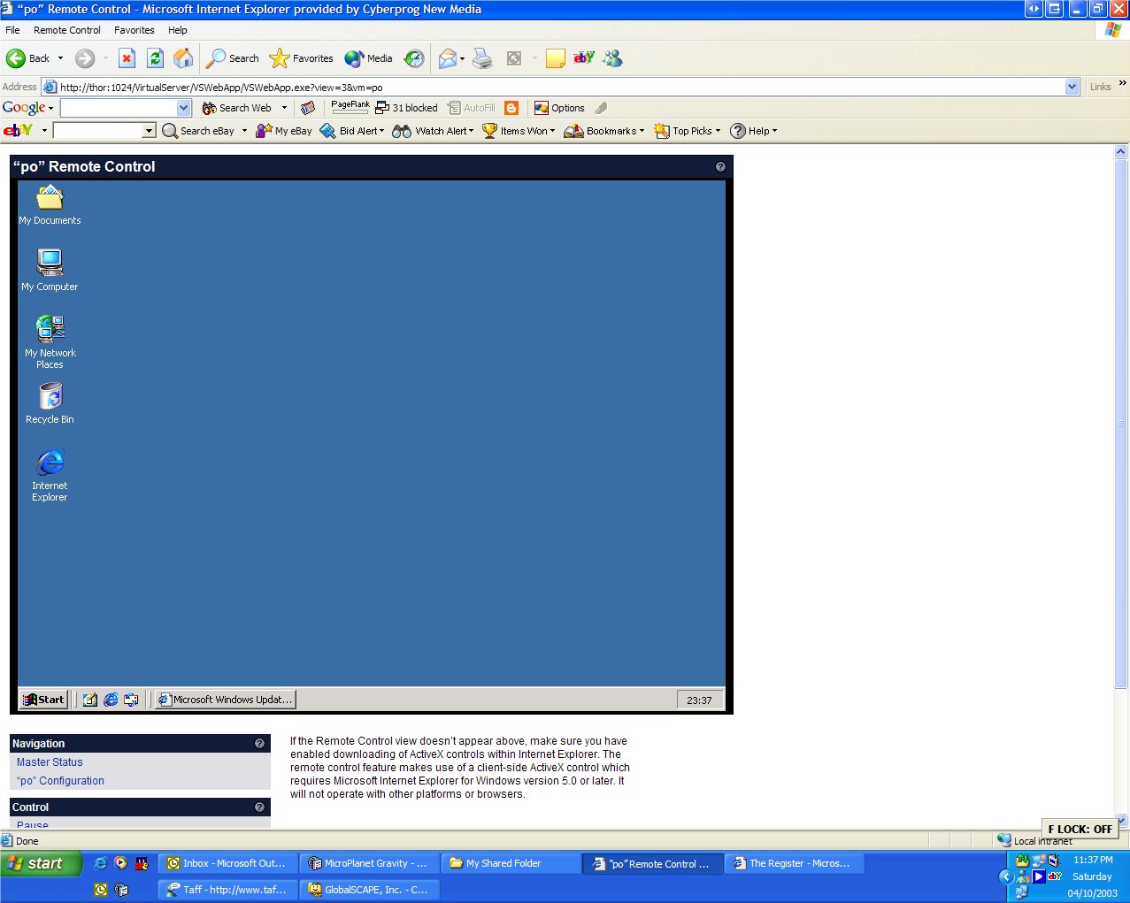The width and height of the screenshot is (1130, 903).
Task: Open help icon in Remote Control header
Action: (720, 166)
